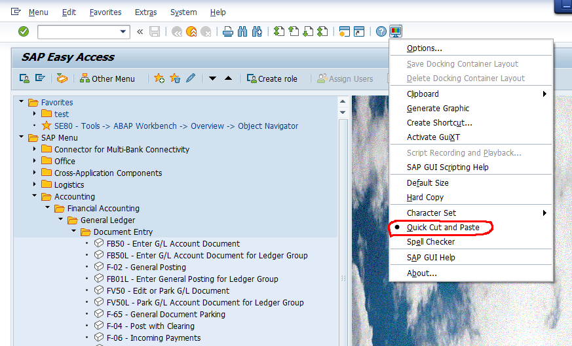This screenshot has height=346, width=572.
Task: Open the System menu
Action: [x=183, y=12]
